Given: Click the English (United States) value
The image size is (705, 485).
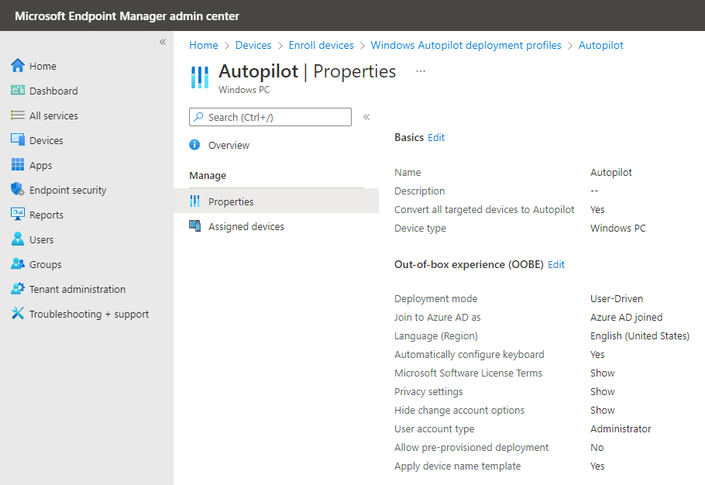Looking at the screenshot, I should [x=639, y=335].
